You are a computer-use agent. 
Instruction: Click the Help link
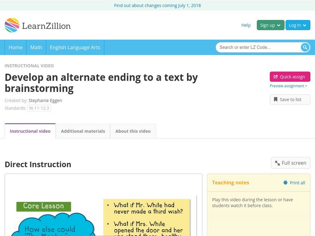245,25
